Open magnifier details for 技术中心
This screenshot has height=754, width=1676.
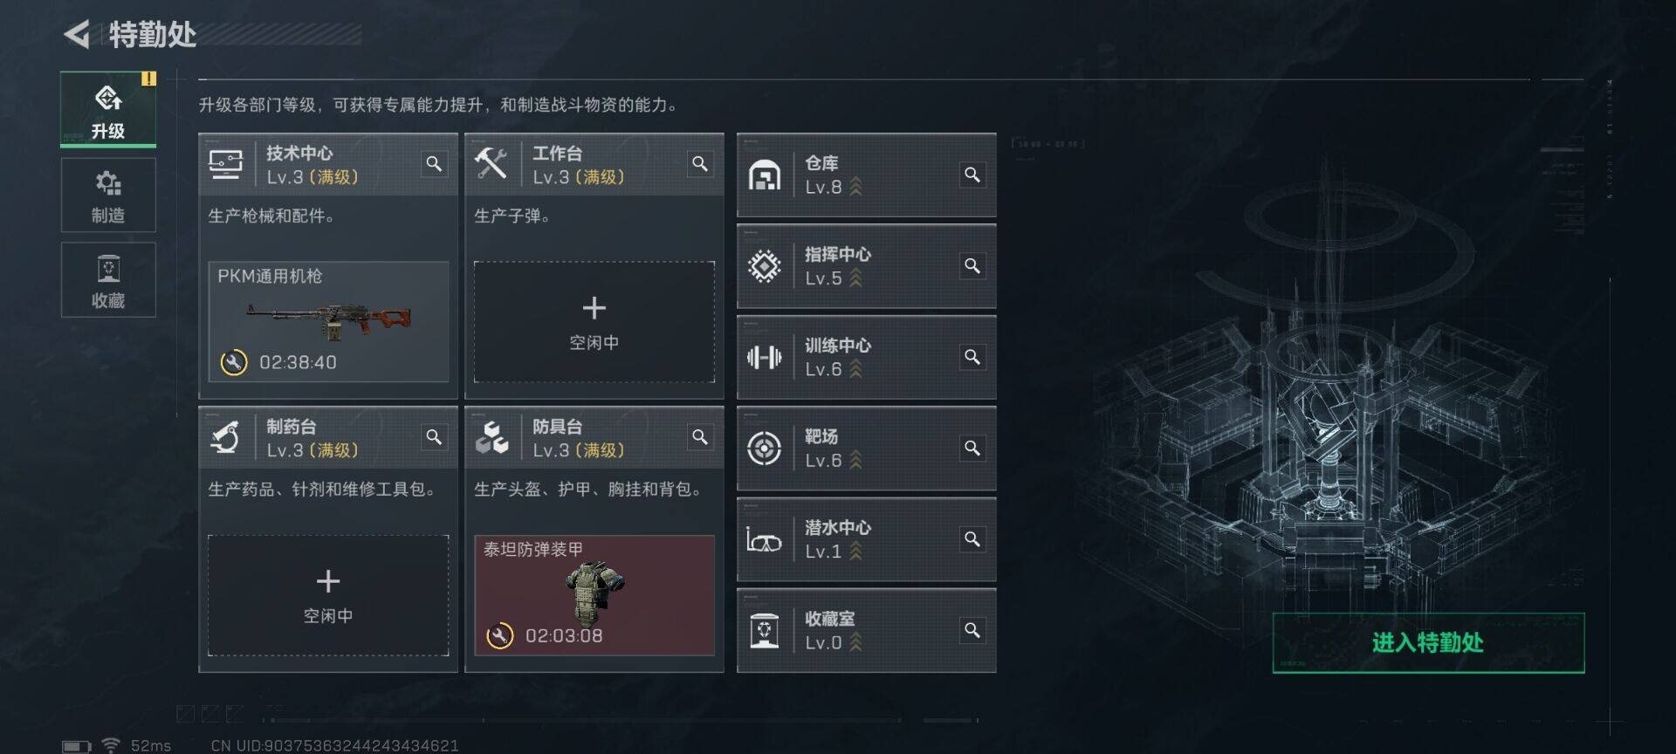[434, 164]
